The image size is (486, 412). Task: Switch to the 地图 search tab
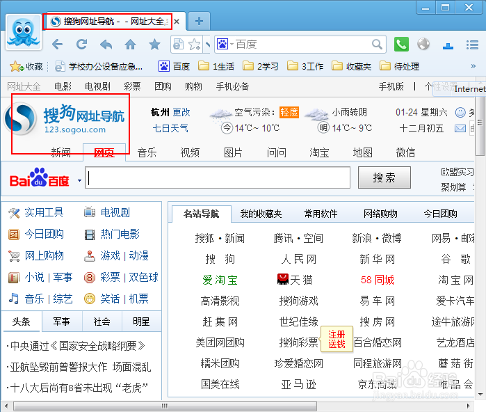[363, 152]
